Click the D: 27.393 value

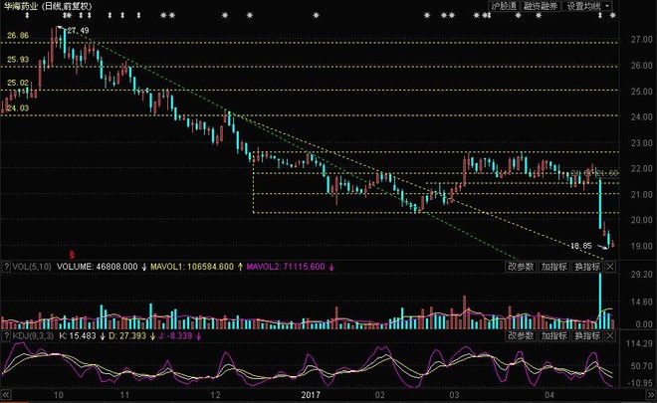coord(127,336)
